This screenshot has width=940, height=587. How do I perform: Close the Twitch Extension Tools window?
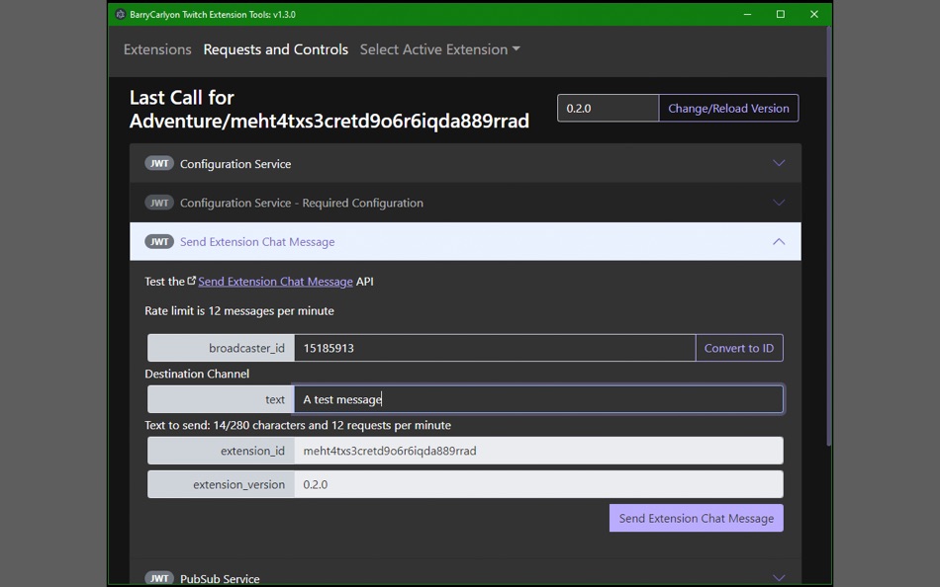tap(814, 15)
